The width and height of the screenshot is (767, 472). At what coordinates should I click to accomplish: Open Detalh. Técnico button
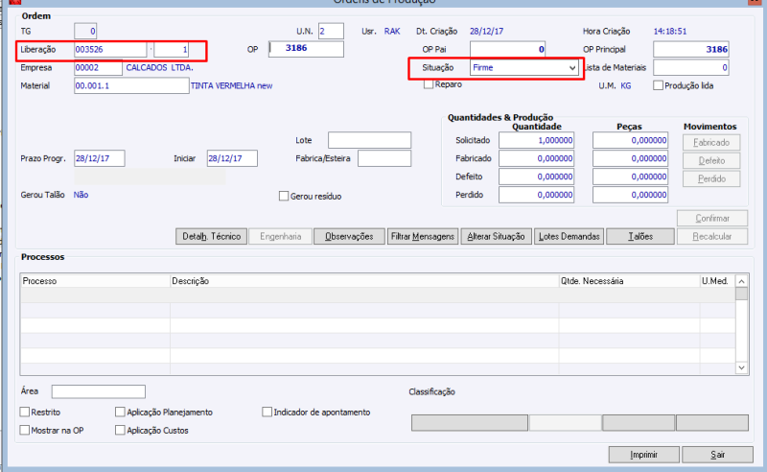211,237
